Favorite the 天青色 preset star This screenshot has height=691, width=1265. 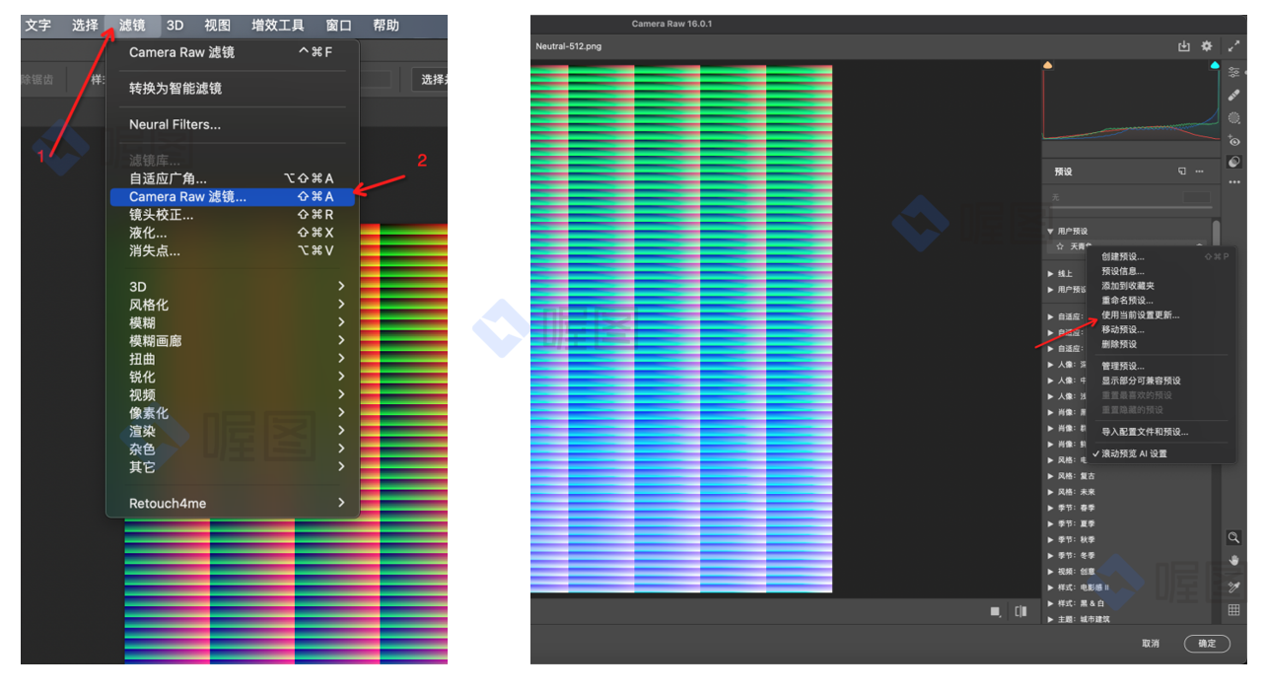pos(1060,246)
